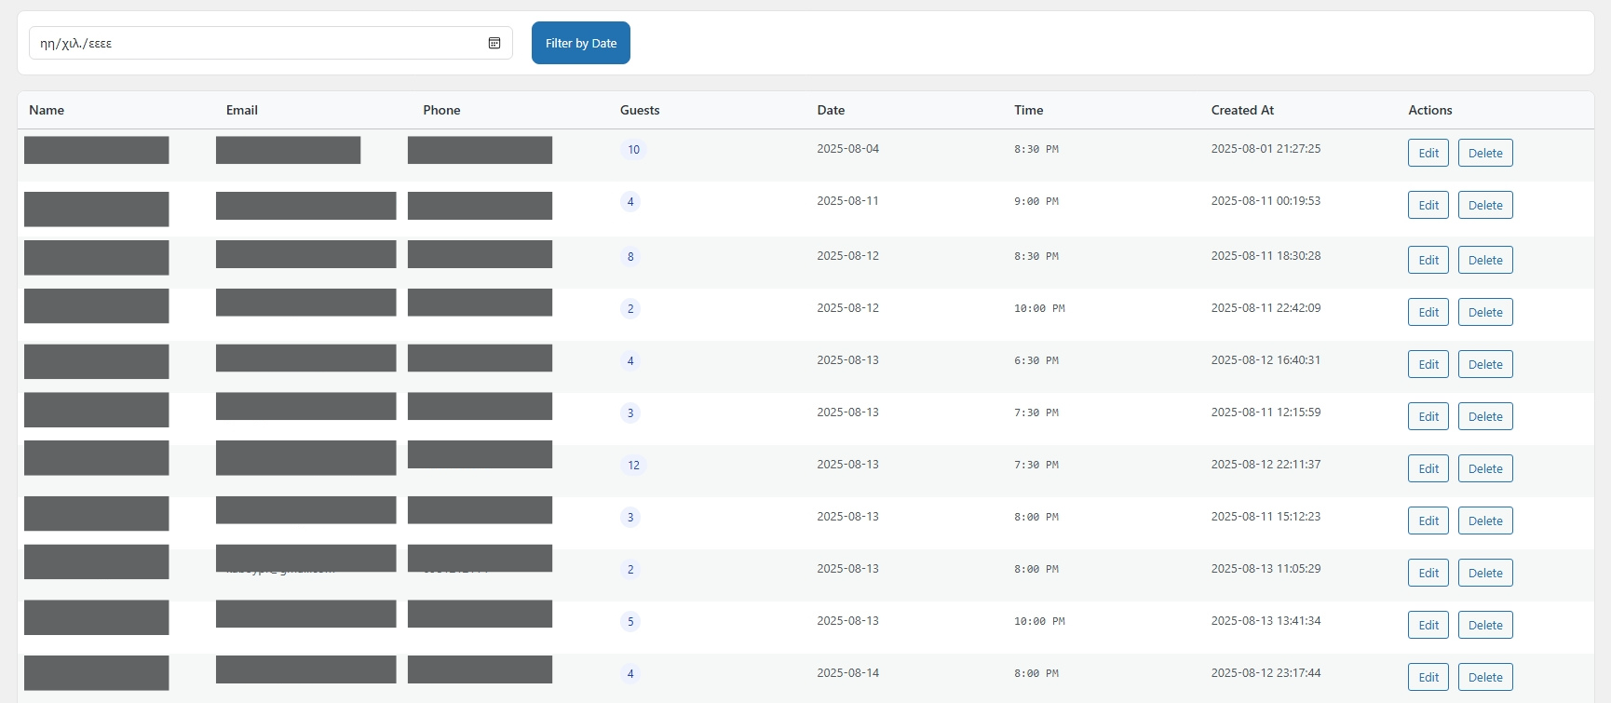Viewport: 1611px width, 703px height.
Task: Click the Guests column header
Action: (640, 110)
